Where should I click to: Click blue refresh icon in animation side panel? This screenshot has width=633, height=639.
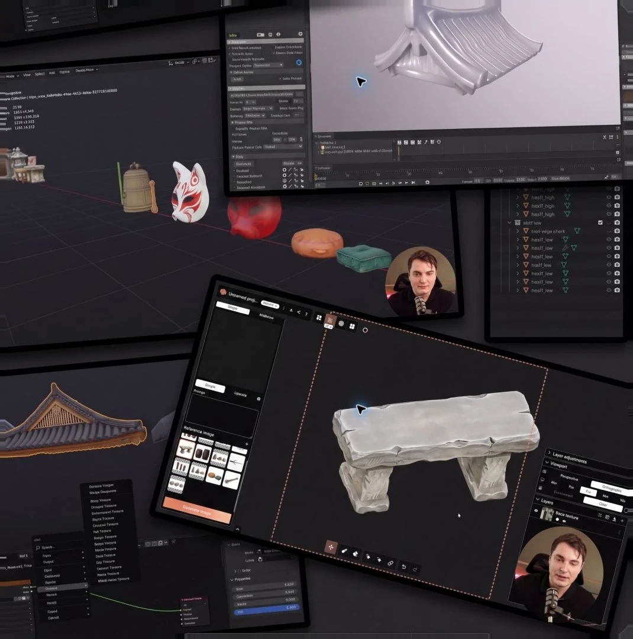point(299,62)
